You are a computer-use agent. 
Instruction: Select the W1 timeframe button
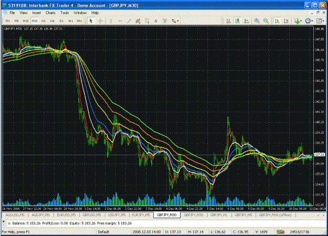tap(70, 21)
